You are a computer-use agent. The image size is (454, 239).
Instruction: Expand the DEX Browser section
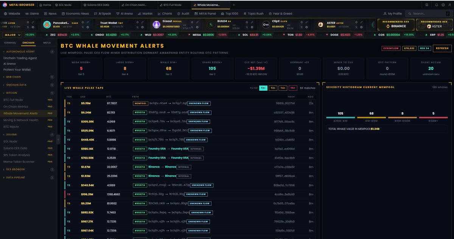(x=29, y=169)
